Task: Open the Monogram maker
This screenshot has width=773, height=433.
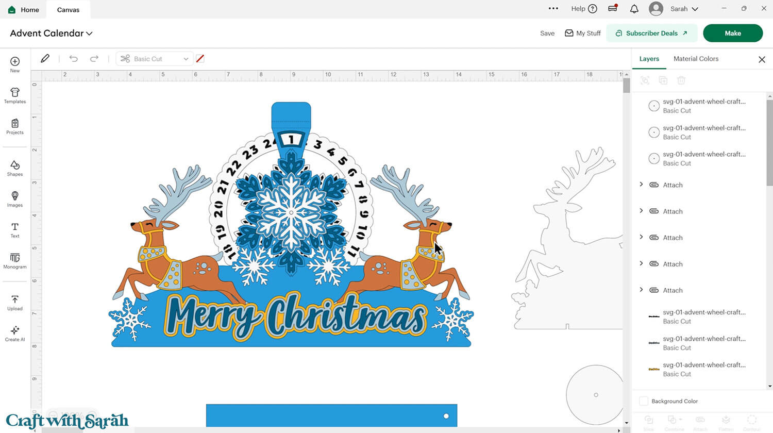Action: 14,261
